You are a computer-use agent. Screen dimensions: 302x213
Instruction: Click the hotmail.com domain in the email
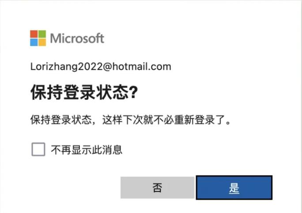tap(142, 67)
